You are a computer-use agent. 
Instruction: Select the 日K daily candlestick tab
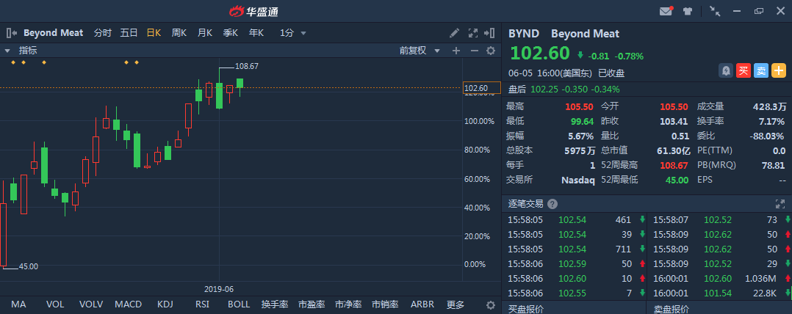pos(154,33)
